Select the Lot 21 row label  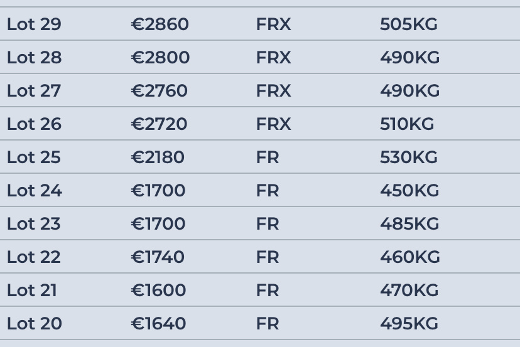coord(32,290)
